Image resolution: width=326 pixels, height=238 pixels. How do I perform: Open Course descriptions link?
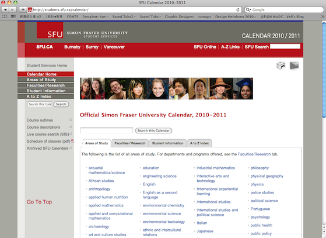[43, 127]
